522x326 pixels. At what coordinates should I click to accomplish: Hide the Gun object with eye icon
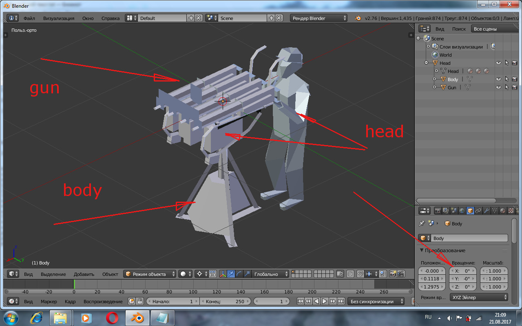pyautogui.click(x=498, y=87)
